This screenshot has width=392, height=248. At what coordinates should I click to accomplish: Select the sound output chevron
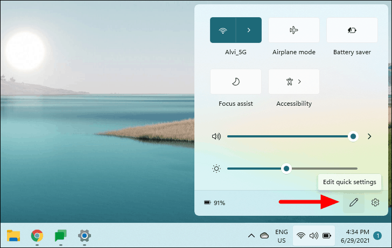tap(369, 136)
